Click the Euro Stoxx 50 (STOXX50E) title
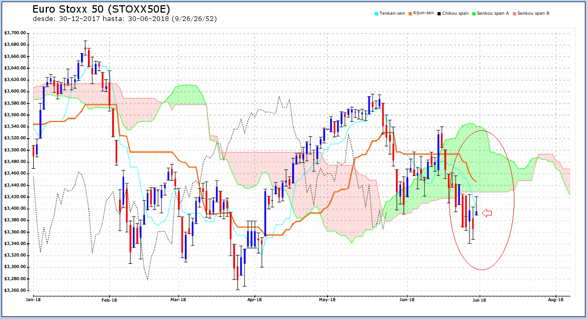The image size is (587, 319). click(101, 9)
